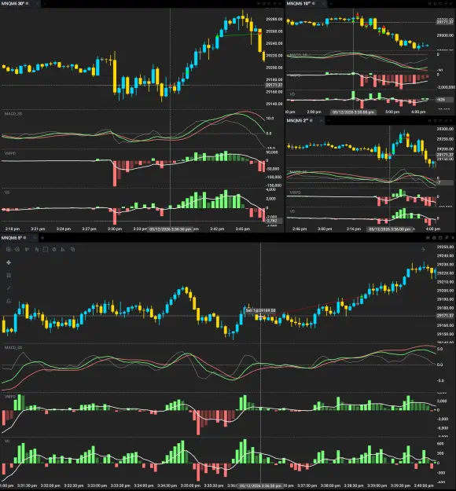Zoom out using the 5-second chart toolbar
Screen dimensions: 456x491
17,249
